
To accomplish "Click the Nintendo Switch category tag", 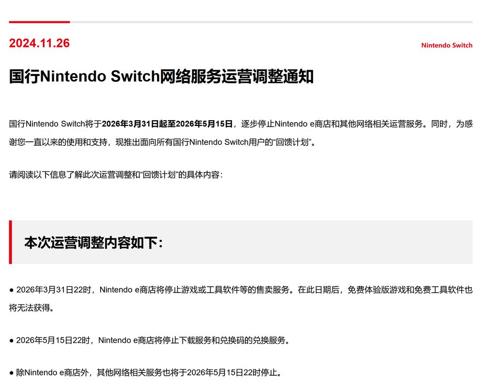I will tap(447, 46).
